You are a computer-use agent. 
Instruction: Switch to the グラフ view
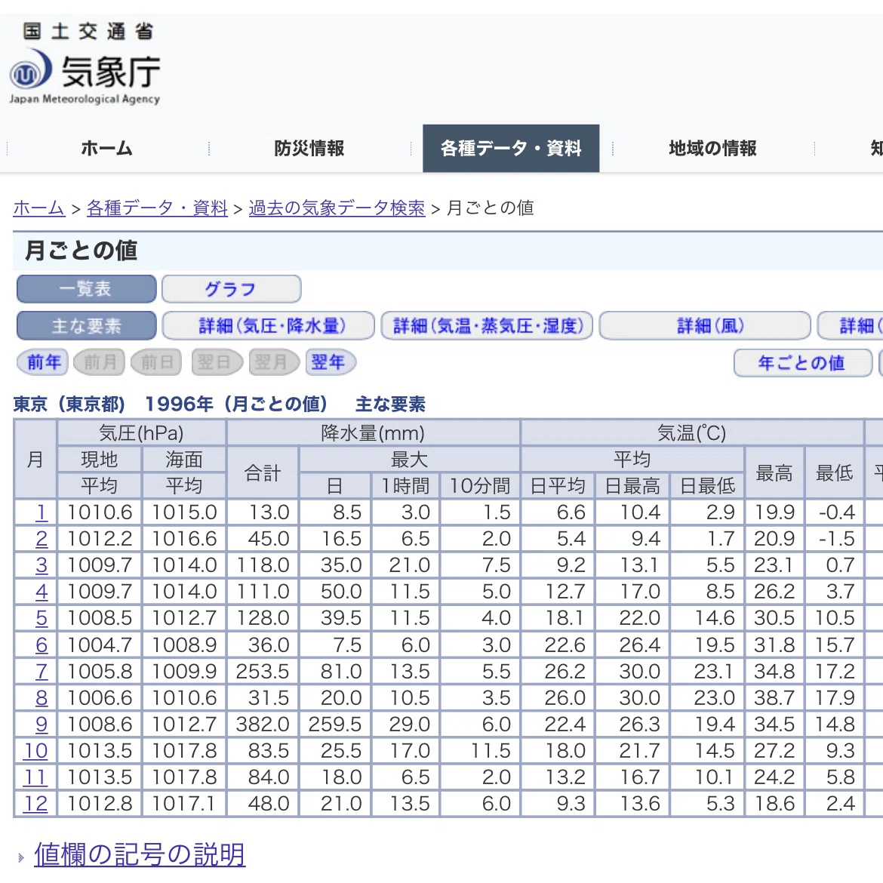[x=232, y=289]
